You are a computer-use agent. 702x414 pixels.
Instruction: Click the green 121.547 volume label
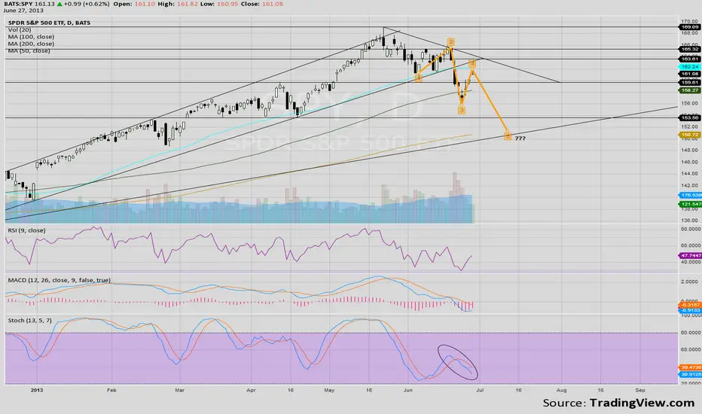coord(691,204)
